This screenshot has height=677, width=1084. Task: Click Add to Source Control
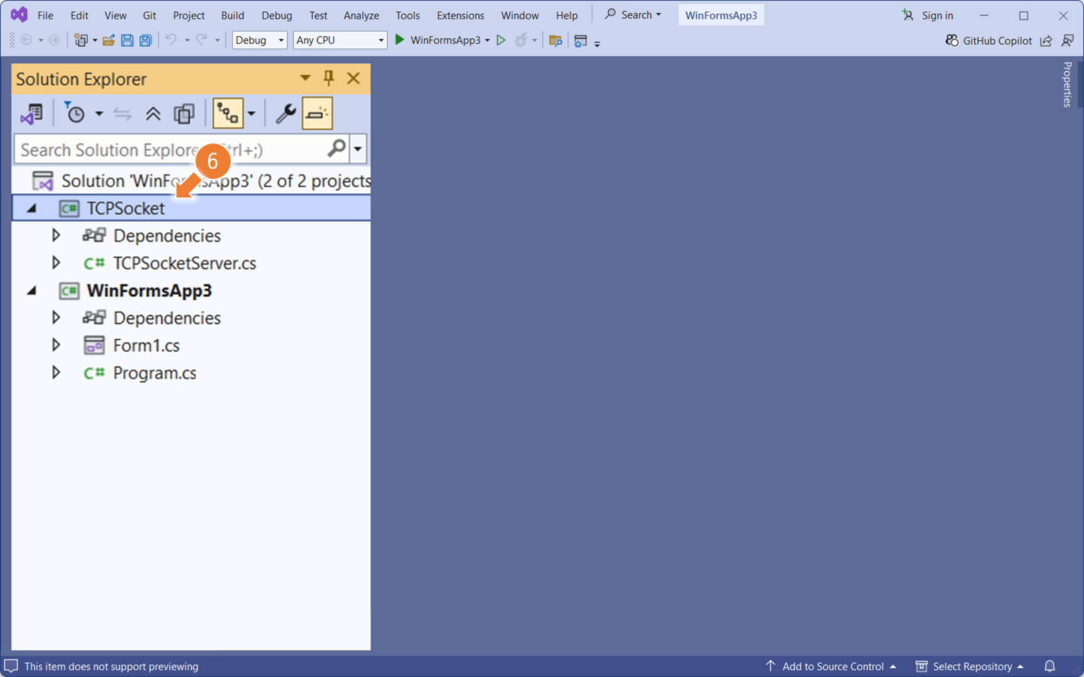click(831, 666)
